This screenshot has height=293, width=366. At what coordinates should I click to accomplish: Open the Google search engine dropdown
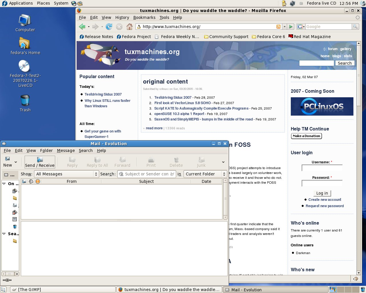tap(301, 27)
